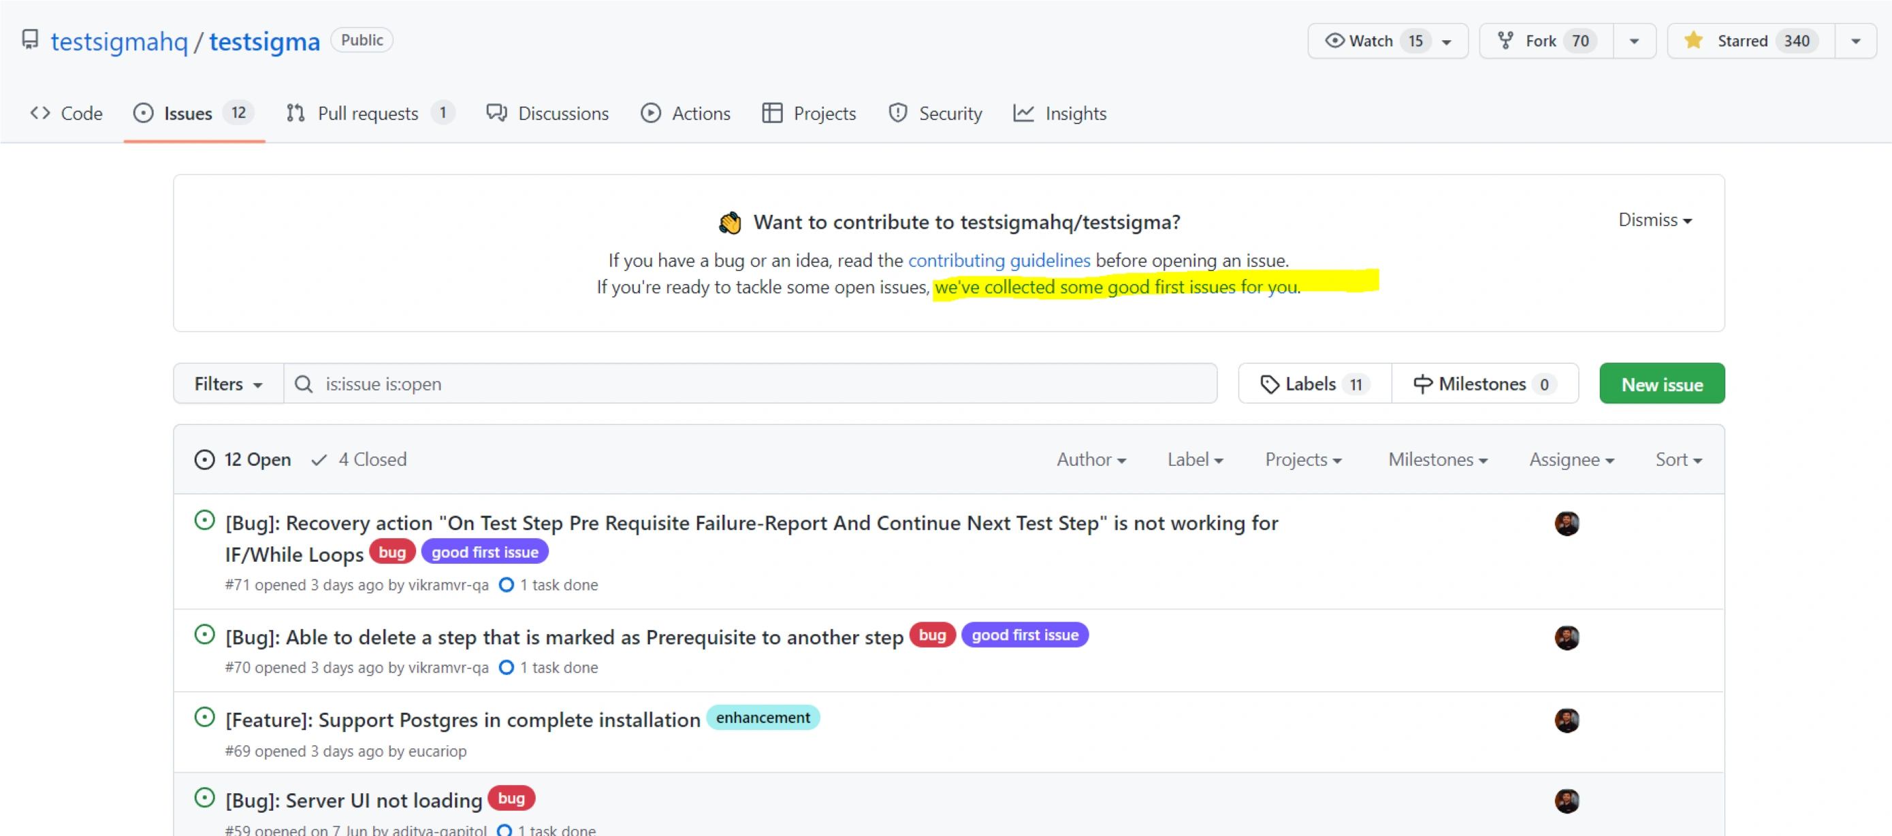Click the open-issue icon for issue #70
Image resolution: width=1892 pixels, height=836 pixels.
point(204,635)
